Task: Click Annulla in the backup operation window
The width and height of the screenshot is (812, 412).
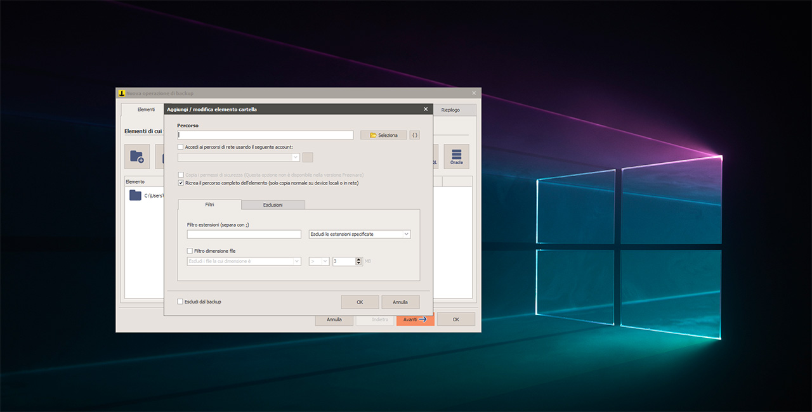Action: coord(334,319)
